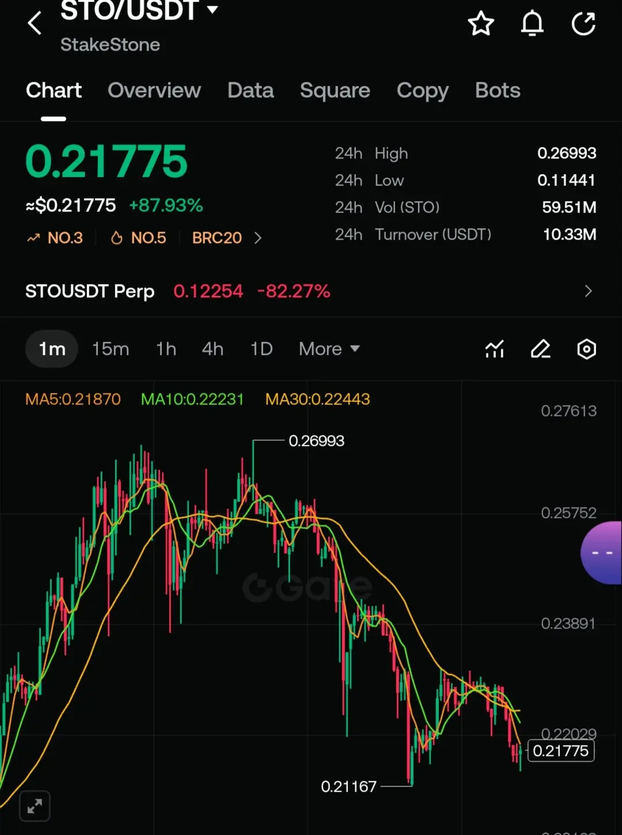Select the 15m timeframe

pos(111,349)
